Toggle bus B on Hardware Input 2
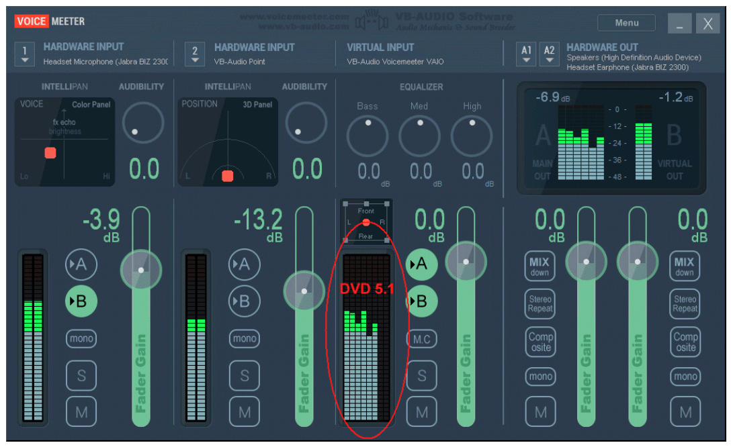The height and width of the screenshot is (447, 731). point(245,301)
